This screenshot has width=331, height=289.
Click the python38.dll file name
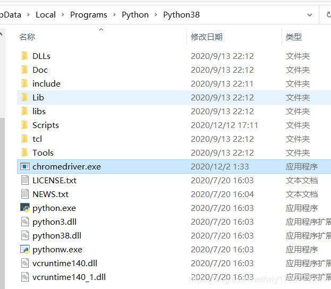pos(57,236)
